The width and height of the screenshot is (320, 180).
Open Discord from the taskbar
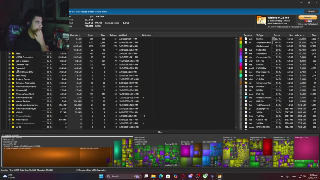coord(190,176)
